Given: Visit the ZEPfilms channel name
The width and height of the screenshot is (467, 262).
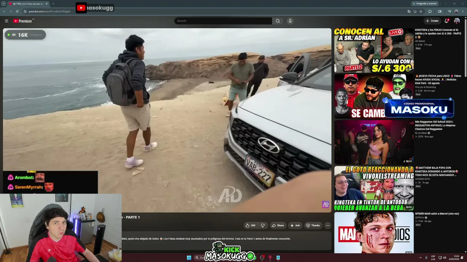Looking at the screenshot, I should coord(420,218).
